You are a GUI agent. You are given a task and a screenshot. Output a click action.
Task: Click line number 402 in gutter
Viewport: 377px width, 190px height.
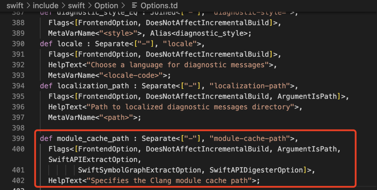(18, 180)
